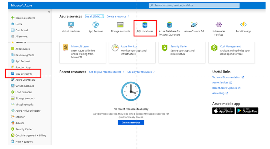Open the Virtual machines service icon

(x=71, y=25)
